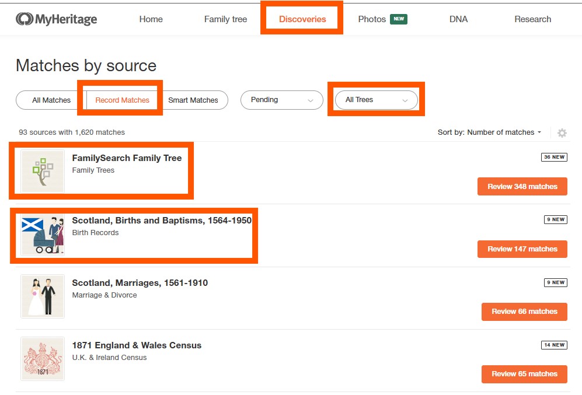Expand the Pending status dropdown
This screenshot has width=582, height=395.
281,100
